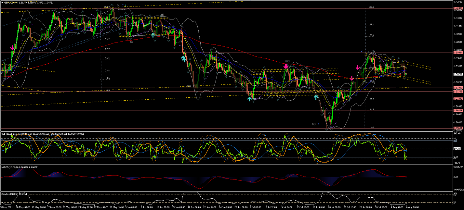Open the small triangle beside GBPUSD,H4 title
Viewport: 464px width, 210px height.
click(x=2, y=2)
